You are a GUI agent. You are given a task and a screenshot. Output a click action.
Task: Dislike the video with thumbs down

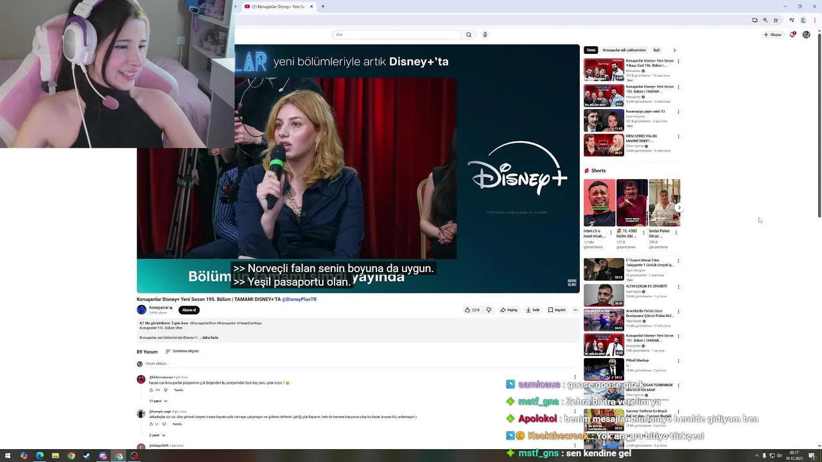pos(489,310)
